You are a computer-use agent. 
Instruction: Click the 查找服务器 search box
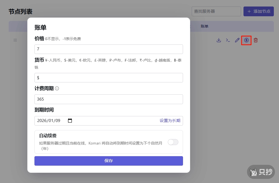tap(216, 11)
